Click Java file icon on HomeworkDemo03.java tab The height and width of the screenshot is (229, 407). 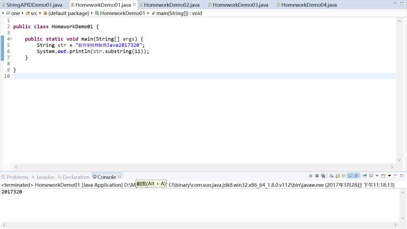coord(210,5)
